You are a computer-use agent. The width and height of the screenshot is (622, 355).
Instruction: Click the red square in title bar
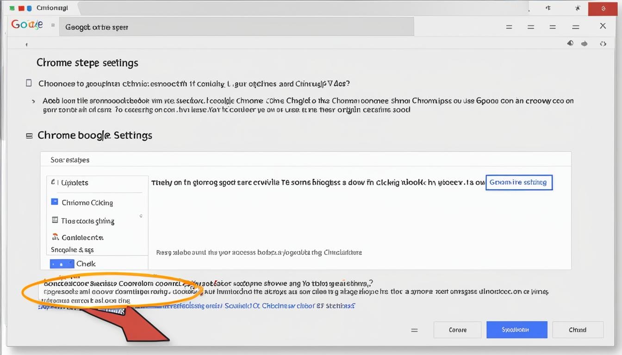pos(21,8)
